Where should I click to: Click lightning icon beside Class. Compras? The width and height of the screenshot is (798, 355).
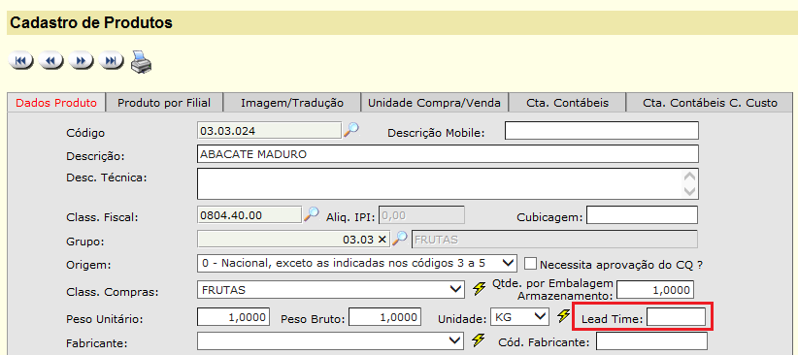[x=479, y=288]
